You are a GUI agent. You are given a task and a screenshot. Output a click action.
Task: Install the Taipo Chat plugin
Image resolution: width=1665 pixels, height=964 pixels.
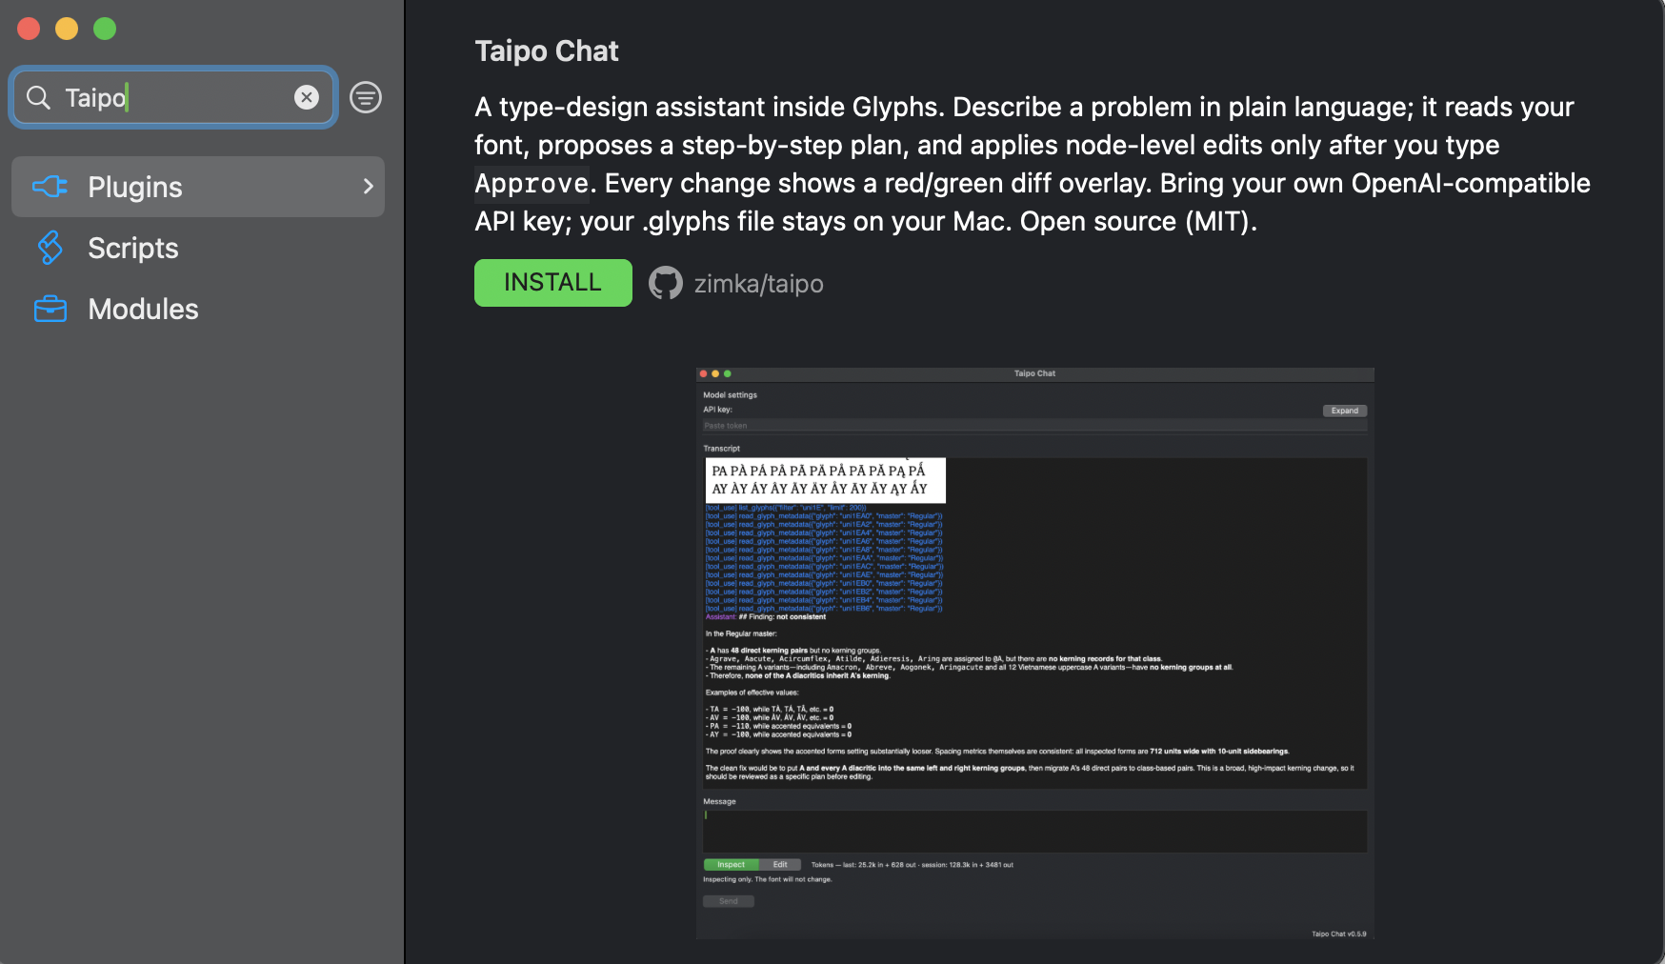(x=553, y=283)
